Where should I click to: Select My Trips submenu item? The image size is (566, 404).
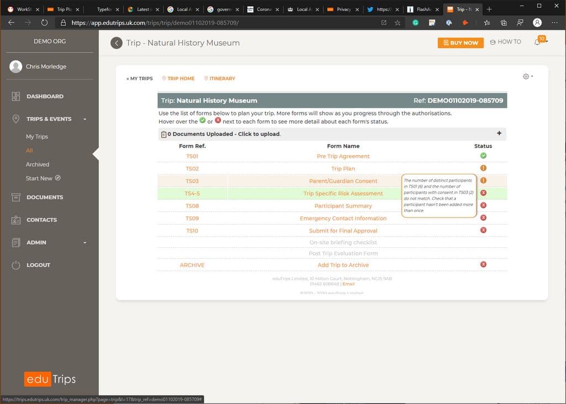point(37,136)
